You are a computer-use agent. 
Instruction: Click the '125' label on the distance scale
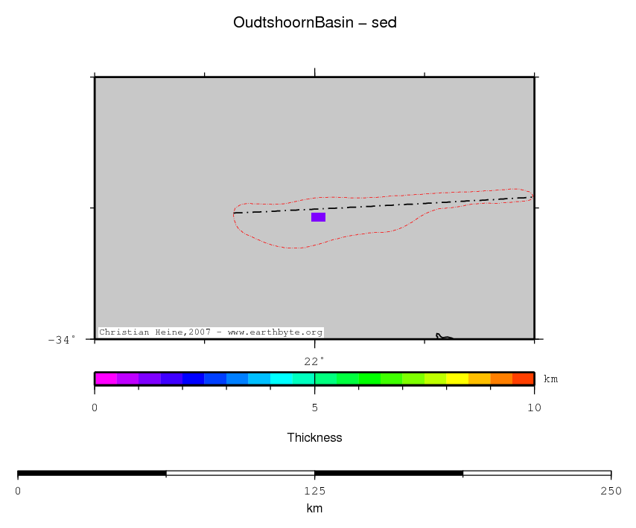point(314,491)
